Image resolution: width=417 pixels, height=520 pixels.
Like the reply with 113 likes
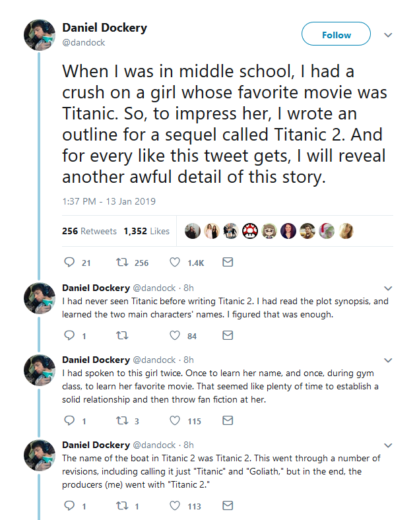[x=175, y=506]
